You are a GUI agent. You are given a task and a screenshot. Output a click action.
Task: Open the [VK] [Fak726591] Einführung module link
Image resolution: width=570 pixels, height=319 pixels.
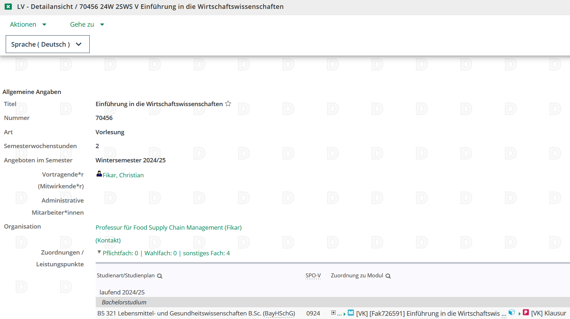pyautogui.click(x=428, y=313)
